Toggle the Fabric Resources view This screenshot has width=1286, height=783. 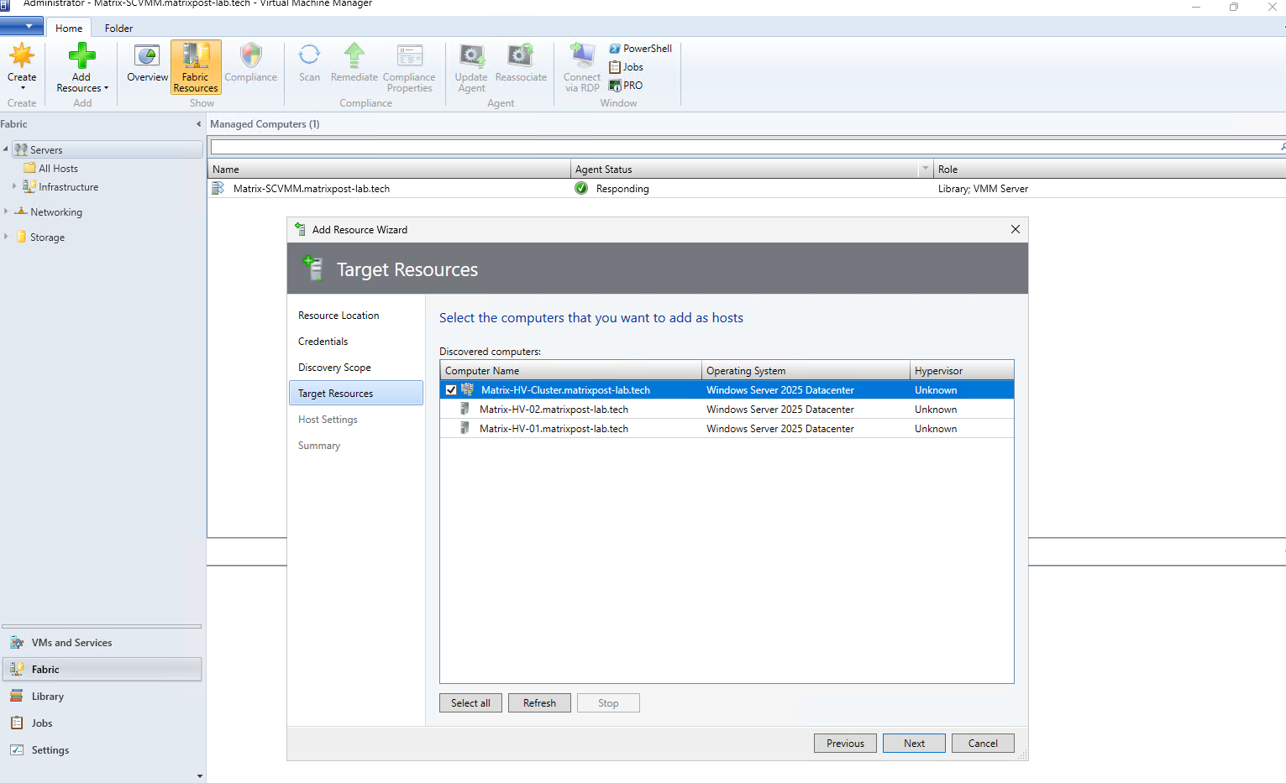pyautogui.click(x=196, y=67)
